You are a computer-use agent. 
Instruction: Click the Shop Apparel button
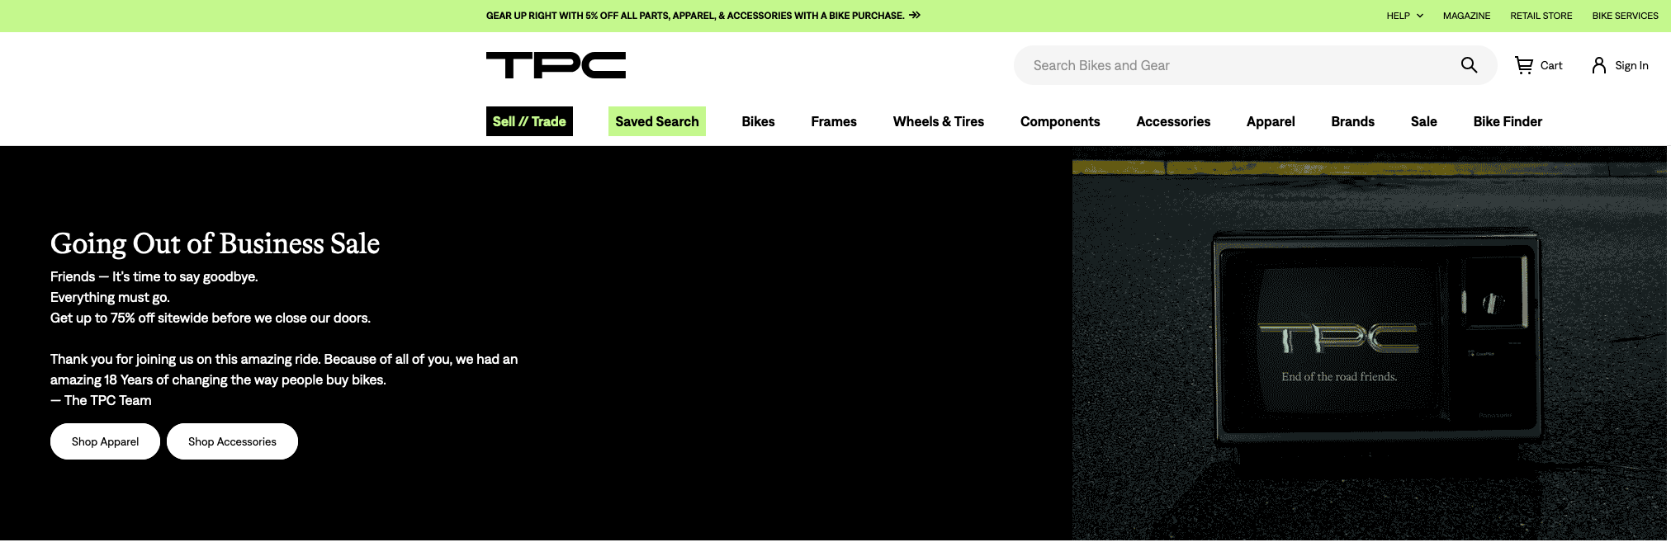point(105,441)
